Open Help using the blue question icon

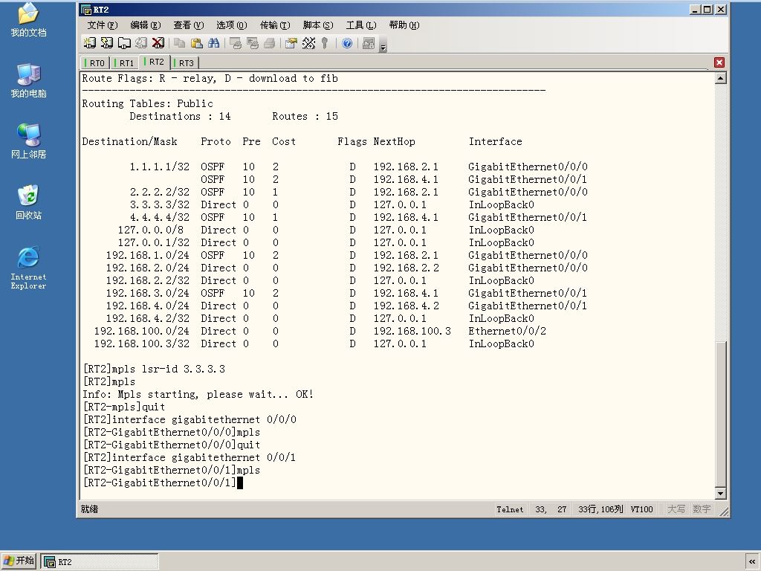[x=347, y=43]
